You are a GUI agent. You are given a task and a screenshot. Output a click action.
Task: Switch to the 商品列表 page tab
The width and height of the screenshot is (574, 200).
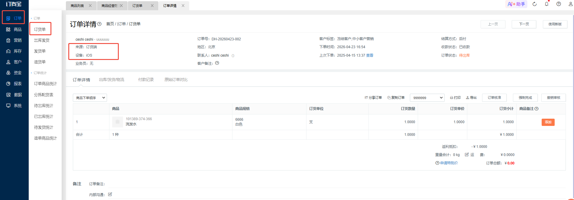click(77, 6)
